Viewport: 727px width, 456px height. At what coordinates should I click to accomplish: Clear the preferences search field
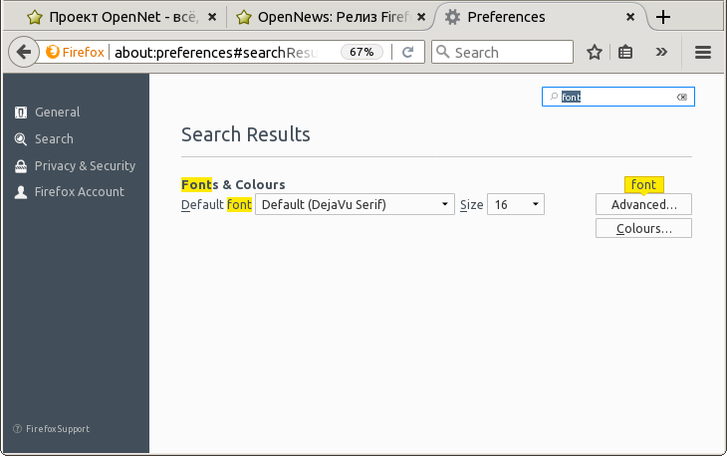pos(682,98)
